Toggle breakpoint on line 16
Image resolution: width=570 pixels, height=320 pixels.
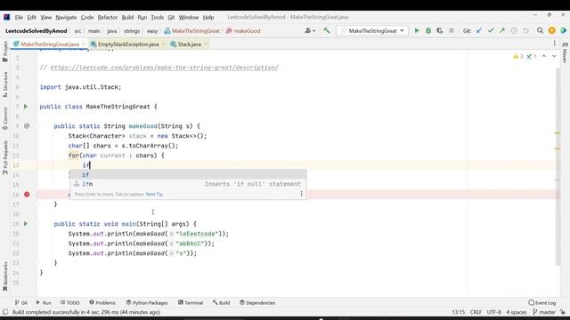click(27, 195)
